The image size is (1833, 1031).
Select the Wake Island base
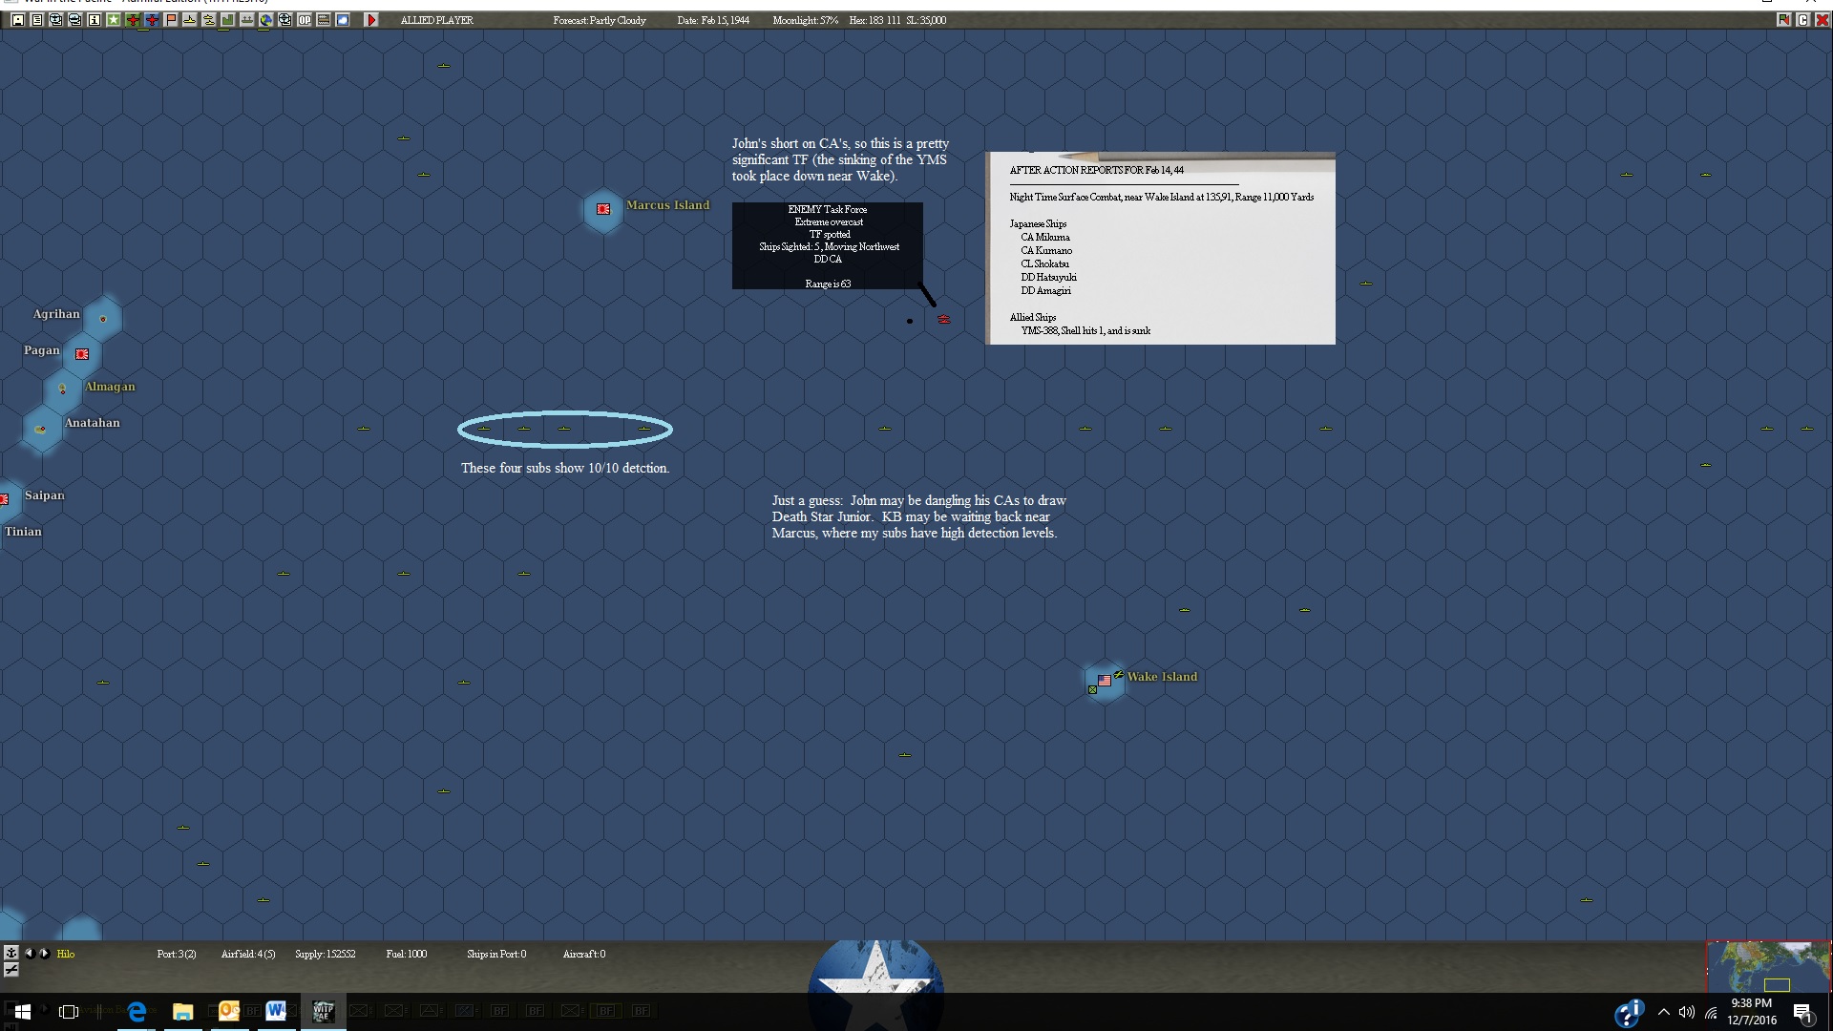[1105, 681]
